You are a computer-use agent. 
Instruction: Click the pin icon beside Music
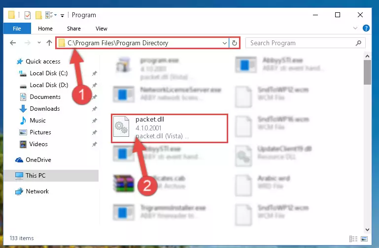[95, 121]
